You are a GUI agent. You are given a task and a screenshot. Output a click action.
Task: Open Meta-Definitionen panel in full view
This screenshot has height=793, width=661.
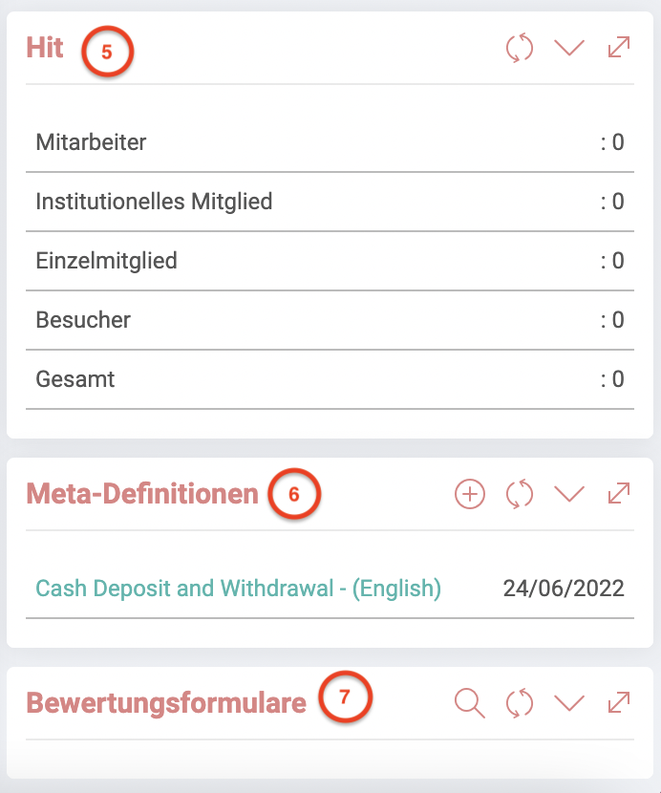pyautogui.click(x=619, y=493)
